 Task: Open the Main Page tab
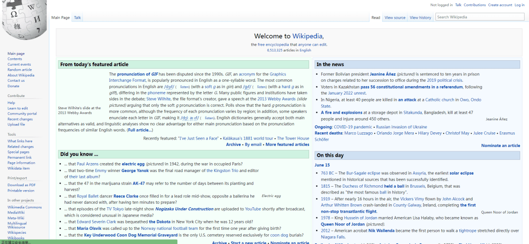click(60, 18)
